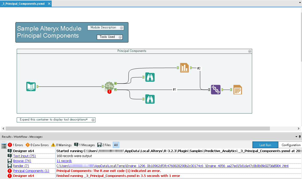
Task: Click the right arrow of the canvas horizontal scrollbar
Action: coord(298,128)
